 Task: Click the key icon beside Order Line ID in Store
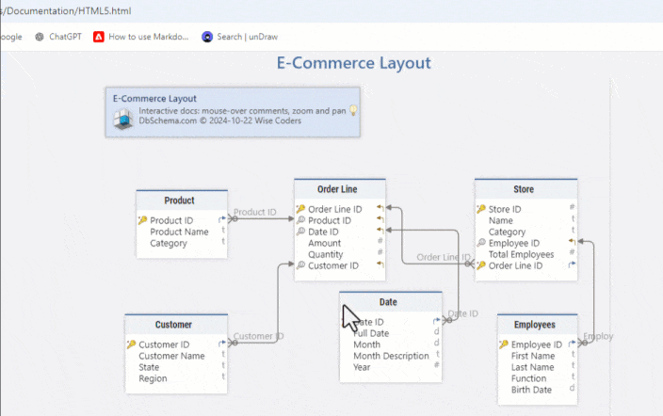tap(481, 265)
